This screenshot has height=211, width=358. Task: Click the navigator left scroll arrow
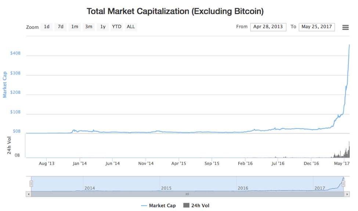pos(29,195)
